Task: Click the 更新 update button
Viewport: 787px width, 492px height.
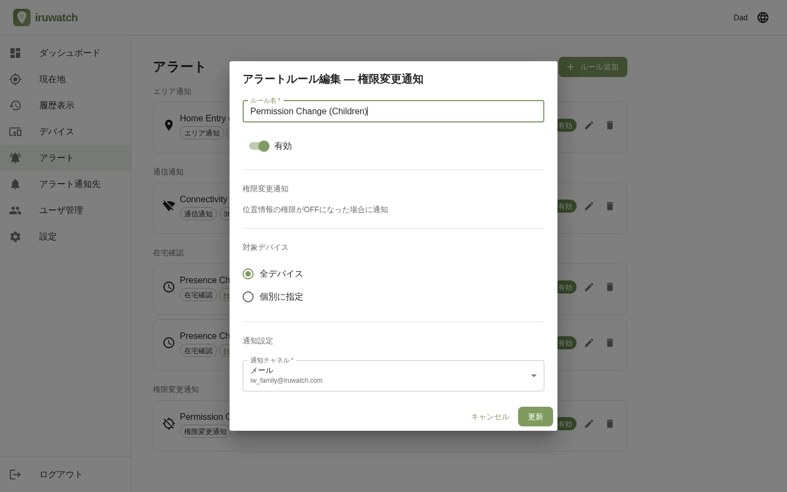Action: click(x=536, y=417)
